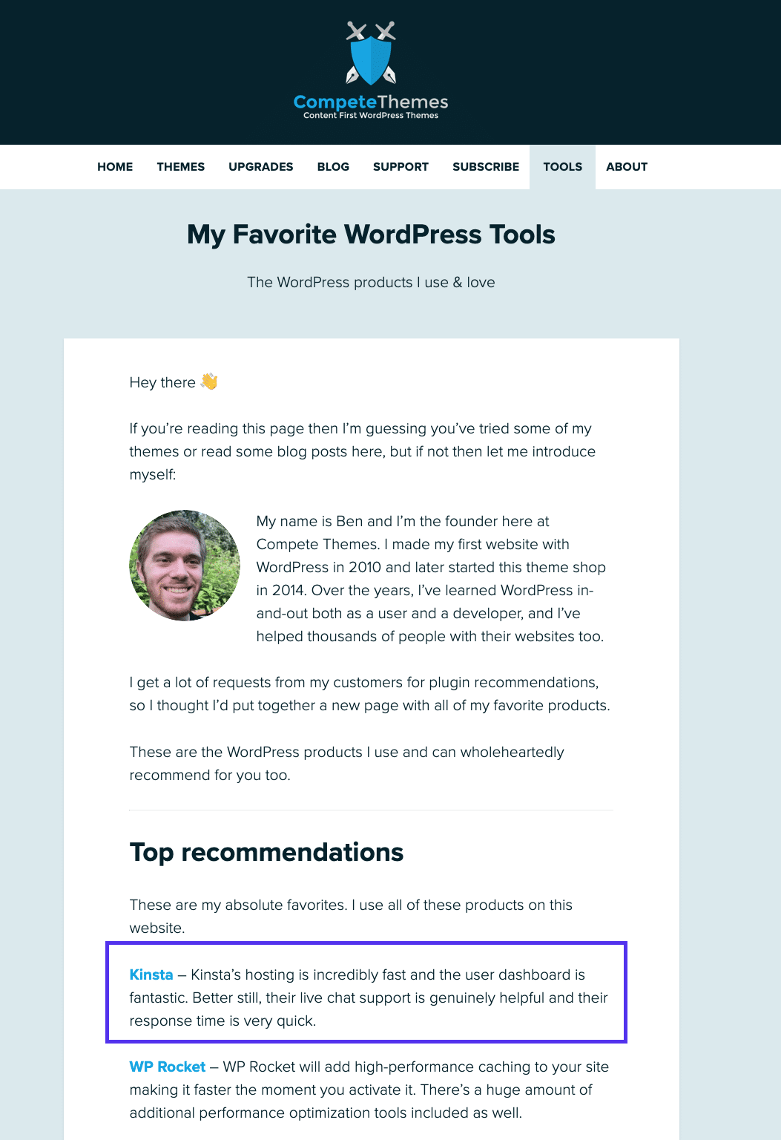Screen dimensions: 781x1140
Task: Click the Kinsta link
Action: [151, 974]
